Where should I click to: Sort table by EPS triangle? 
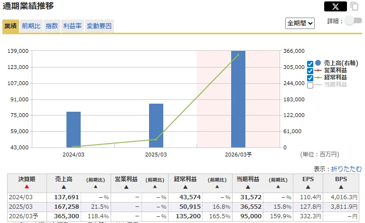point(308,187)
